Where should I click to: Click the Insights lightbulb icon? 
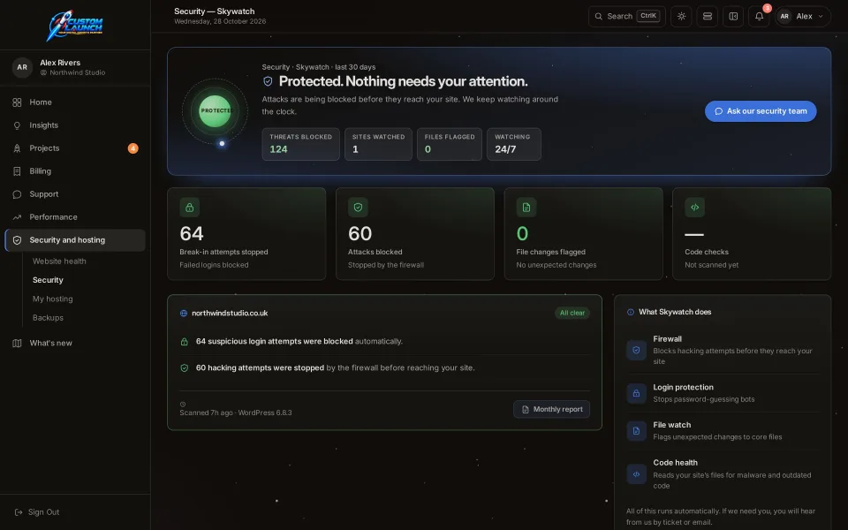click(x=17, y=125)
